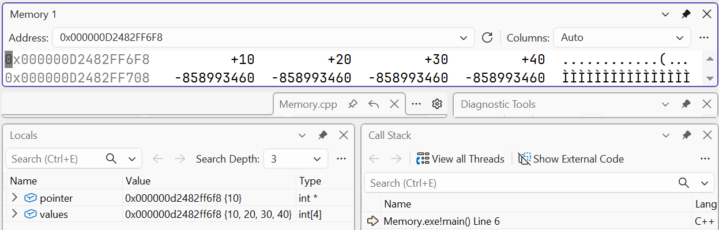Click the Locals find previous arrow
719x230 pixels.
tap(158, 159)
